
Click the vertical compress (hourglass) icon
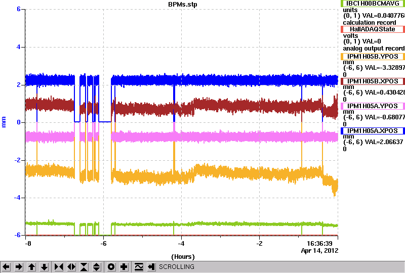point(84,267)
